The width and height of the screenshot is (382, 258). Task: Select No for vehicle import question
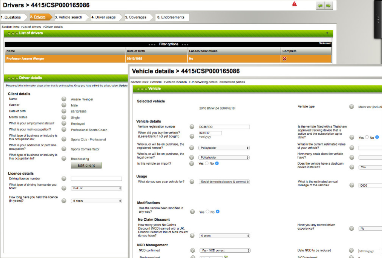click(x=217, y=163)
